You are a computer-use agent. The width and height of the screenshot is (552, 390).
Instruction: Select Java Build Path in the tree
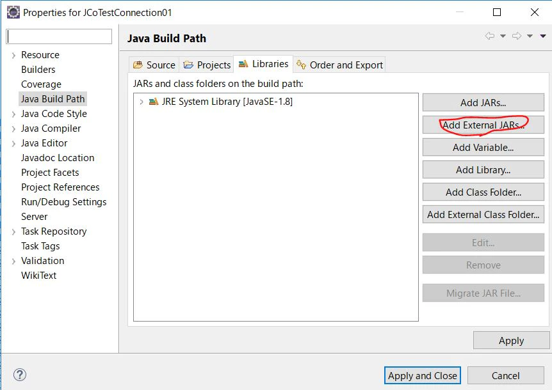53,99
